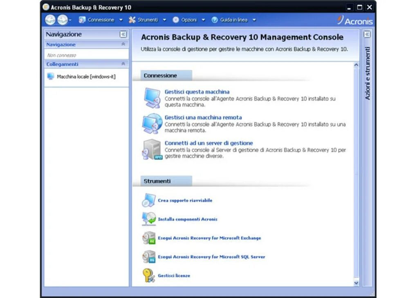Collapse the Navigazione section chevron
417x298 pixels.
(123, 44)
